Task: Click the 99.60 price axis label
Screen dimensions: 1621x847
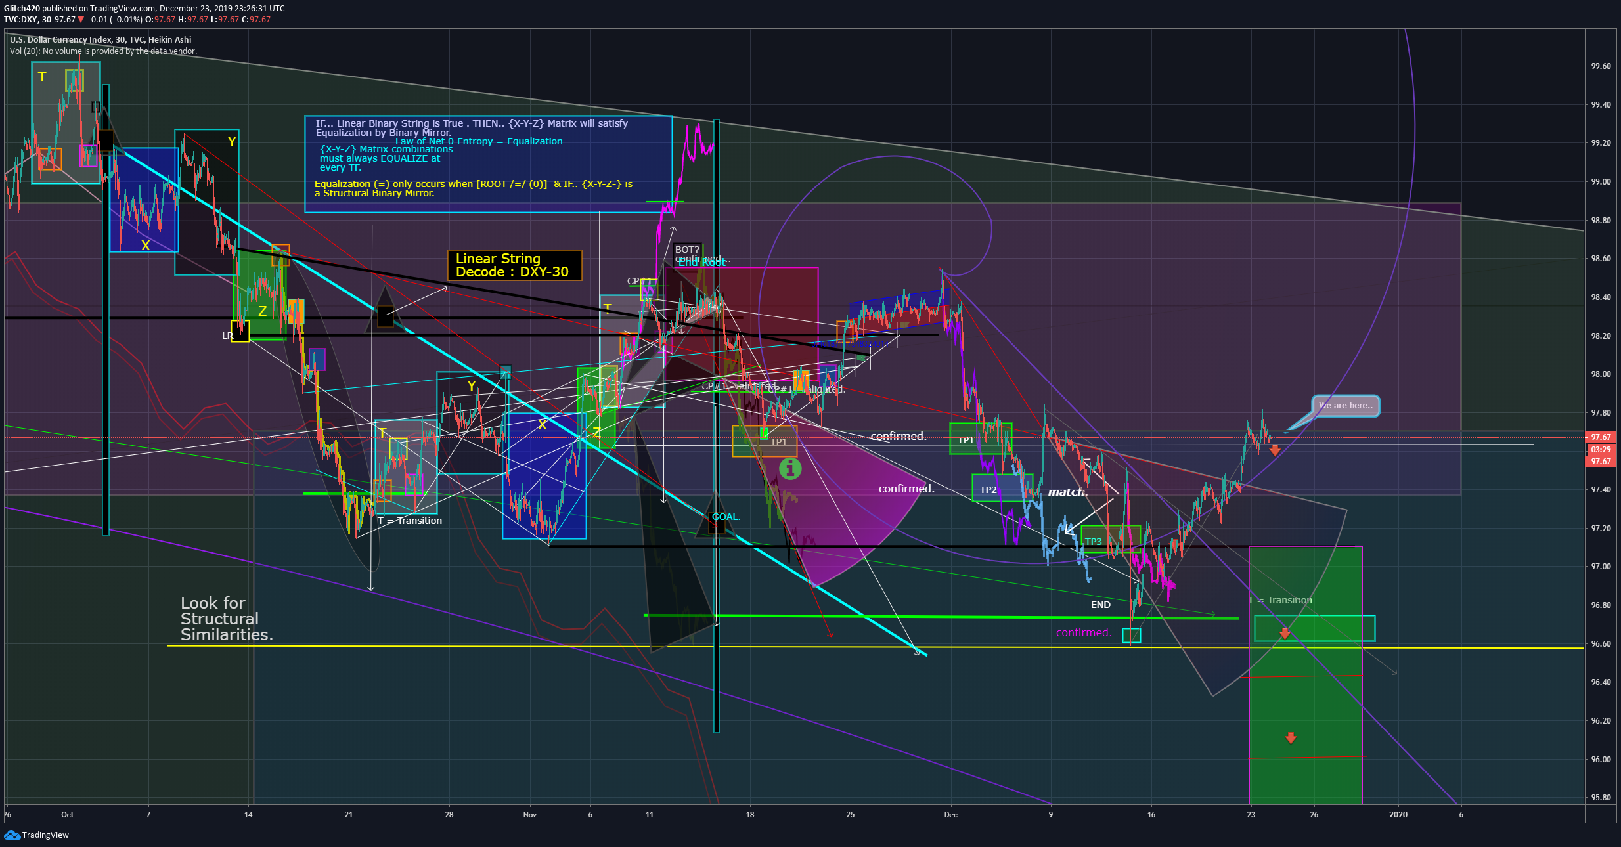Action: pyautogui.click(x=1601, y=66)
